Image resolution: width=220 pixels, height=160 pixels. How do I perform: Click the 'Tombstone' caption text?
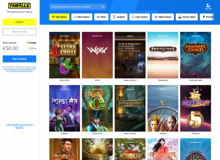click(x=163, y=80)
